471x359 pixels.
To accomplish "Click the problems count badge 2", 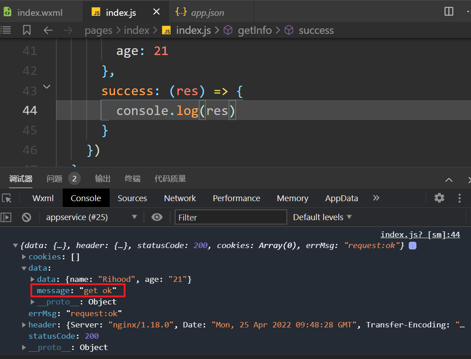I will click(x=74, y=179).
